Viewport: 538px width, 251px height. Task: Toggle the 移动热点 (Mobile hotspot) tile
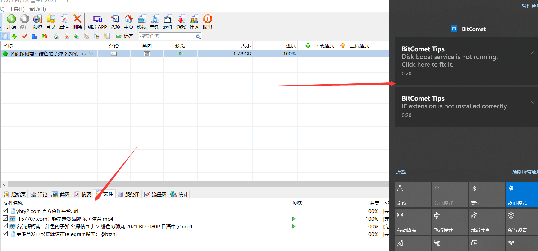point(413,222)
